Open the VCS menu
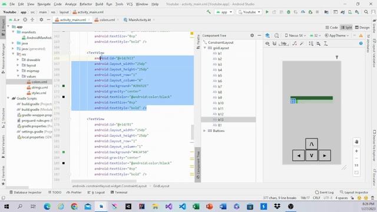 pos(130,4)
